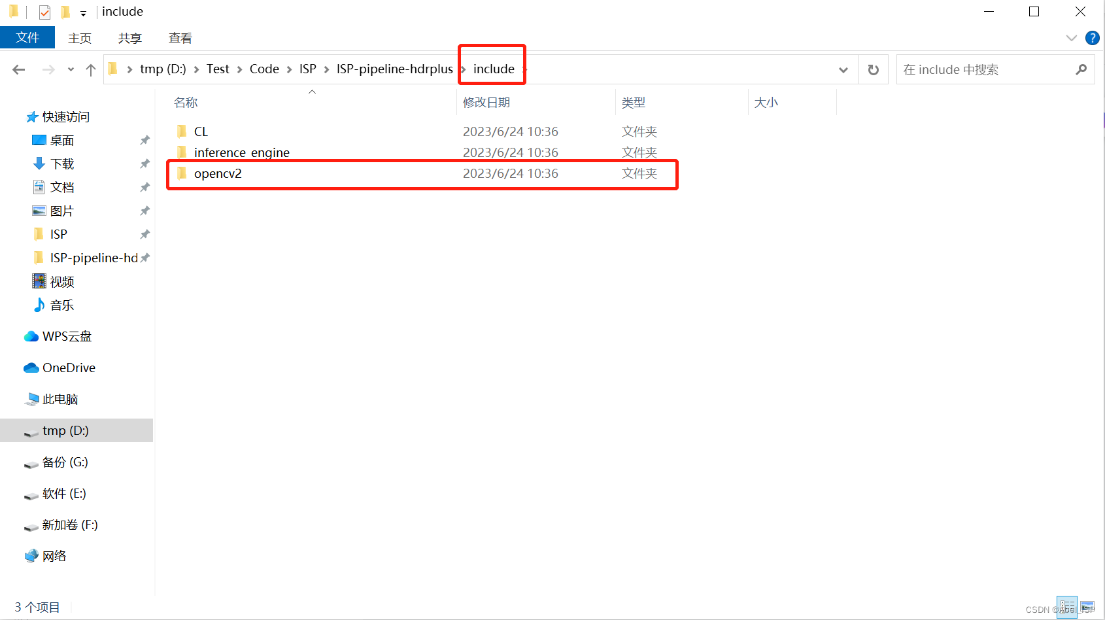
Task: Open Help via the question mark icon
Action: click(1092, 37)
